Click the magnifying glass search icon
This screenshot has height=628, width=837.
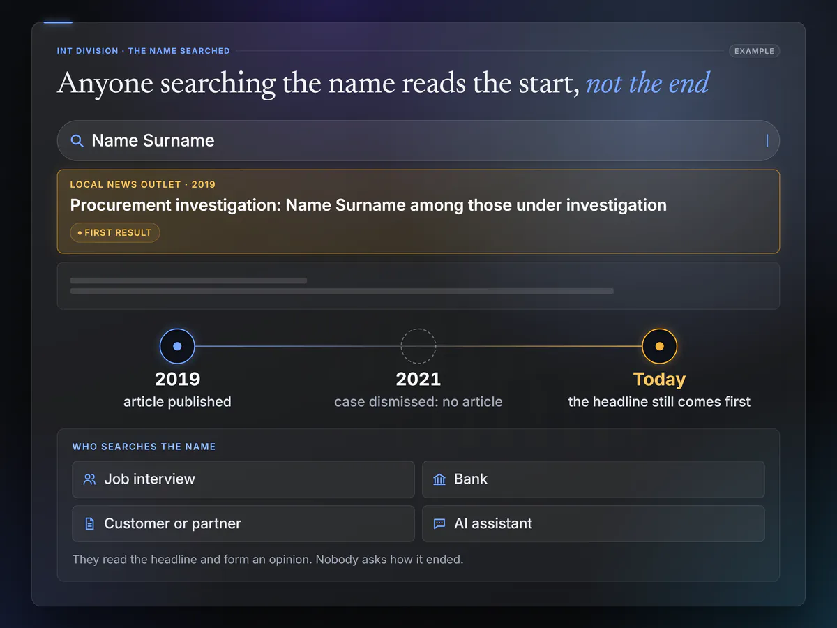pyautogui.click(x=77, y=141)
